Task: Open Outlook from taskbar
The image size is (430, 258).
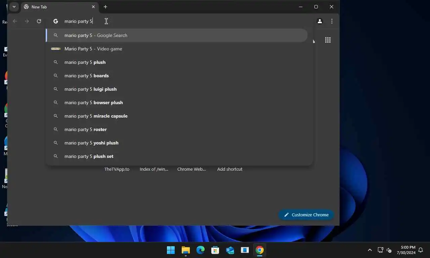Action: tap(230, 250)
